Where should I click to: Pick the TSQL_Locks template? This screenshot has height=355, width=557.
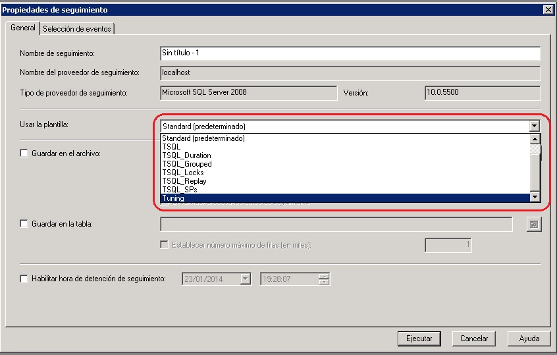pyautogui.click(x=345, y=173)
